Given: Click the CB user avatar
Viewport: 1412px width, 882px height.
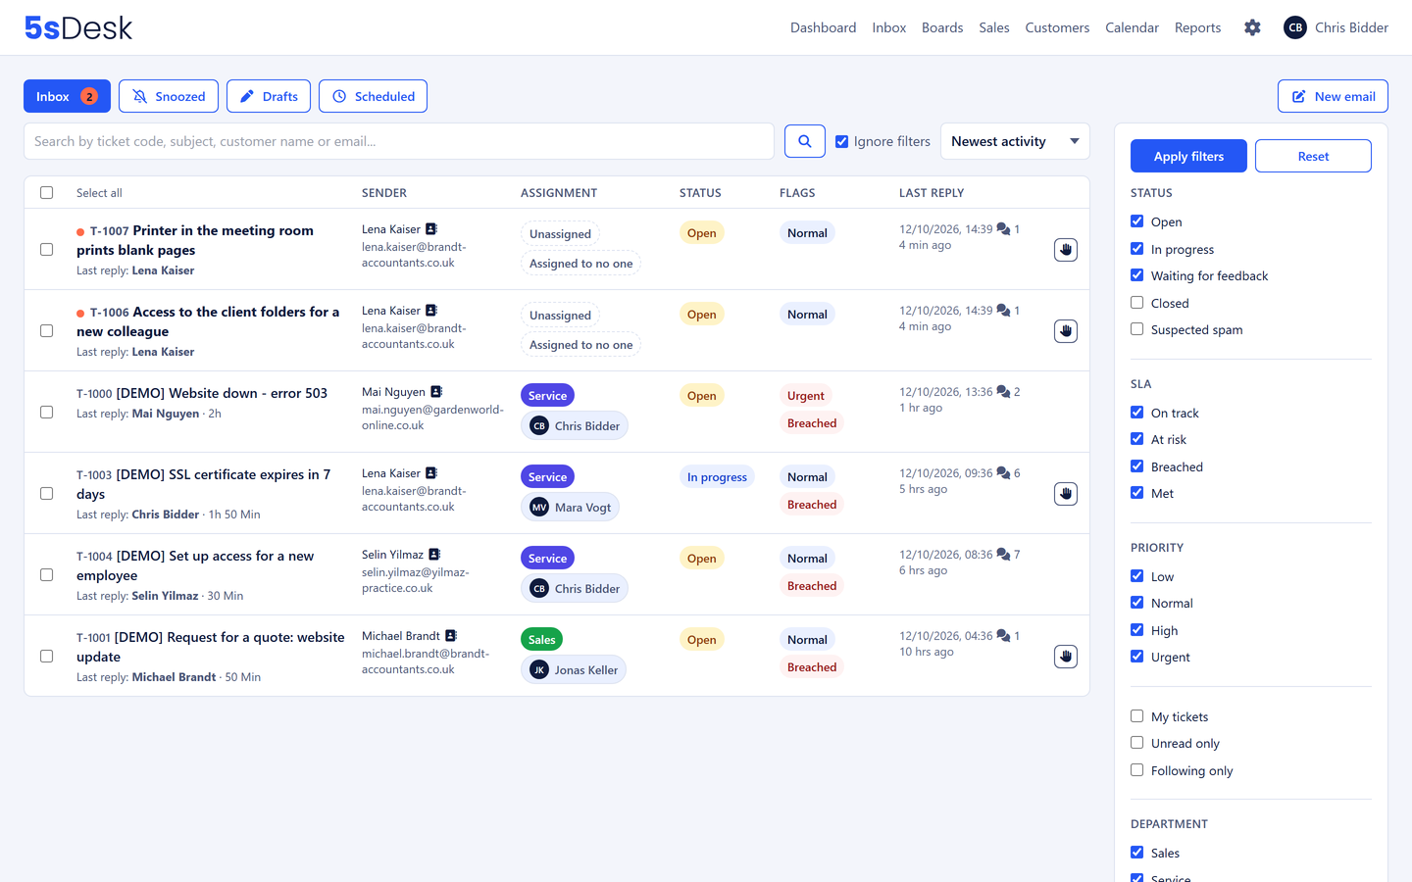Looking at the screenshot, I should (1295, 27).
